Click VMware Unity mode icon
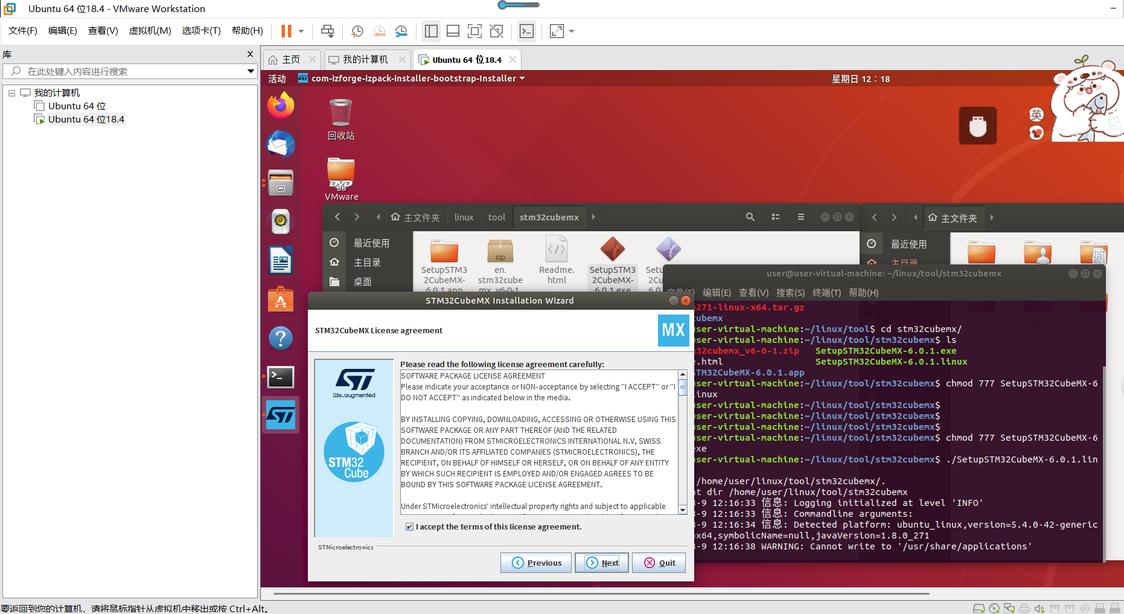The image size is (1124, 614). point(497,31)
